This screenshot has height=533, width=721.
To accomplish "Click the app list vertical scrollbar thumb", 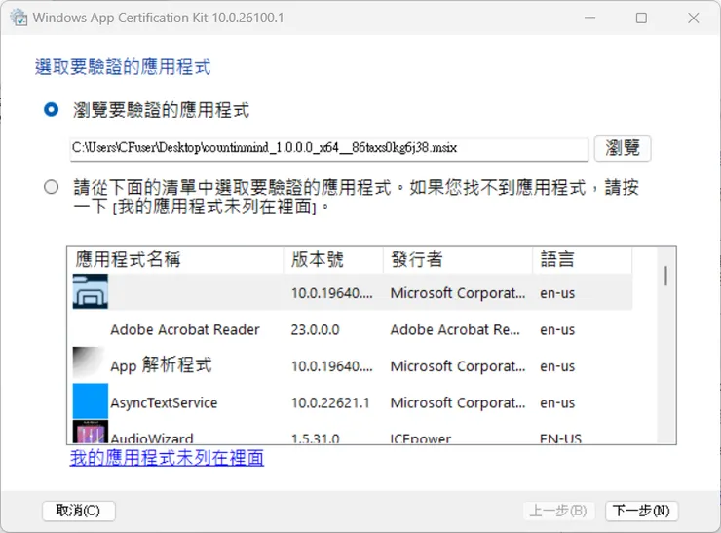I will [665, 276].
